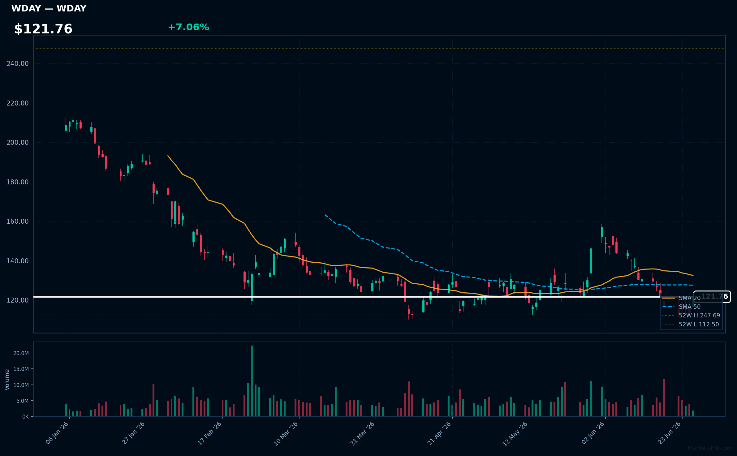
Task: Click the 220.00 price axis label
Action: click(x=18, y=103)
